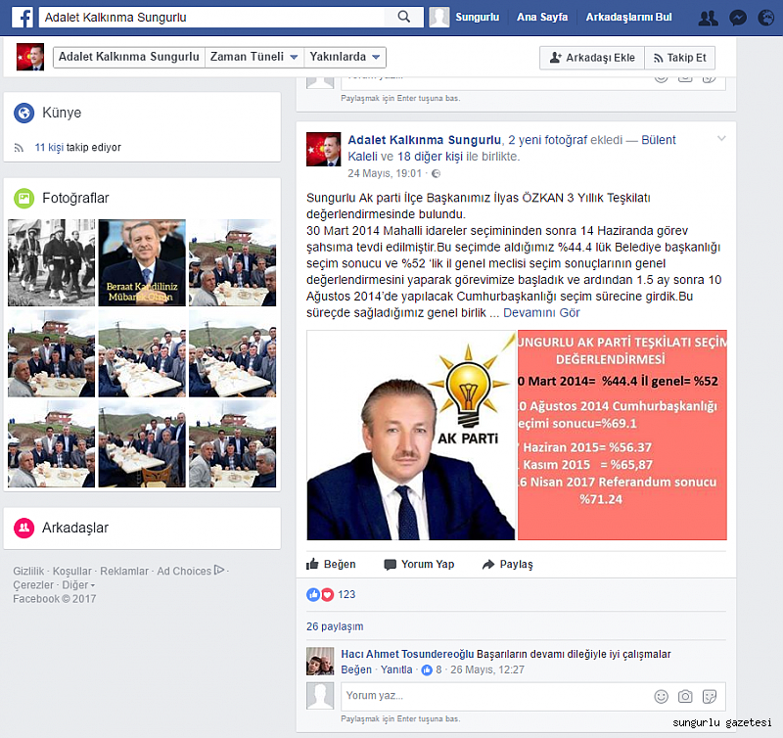Screen dimensions: 783x738
Task: Open sticker picker in bottom comment box
Action: coord(709,696)
